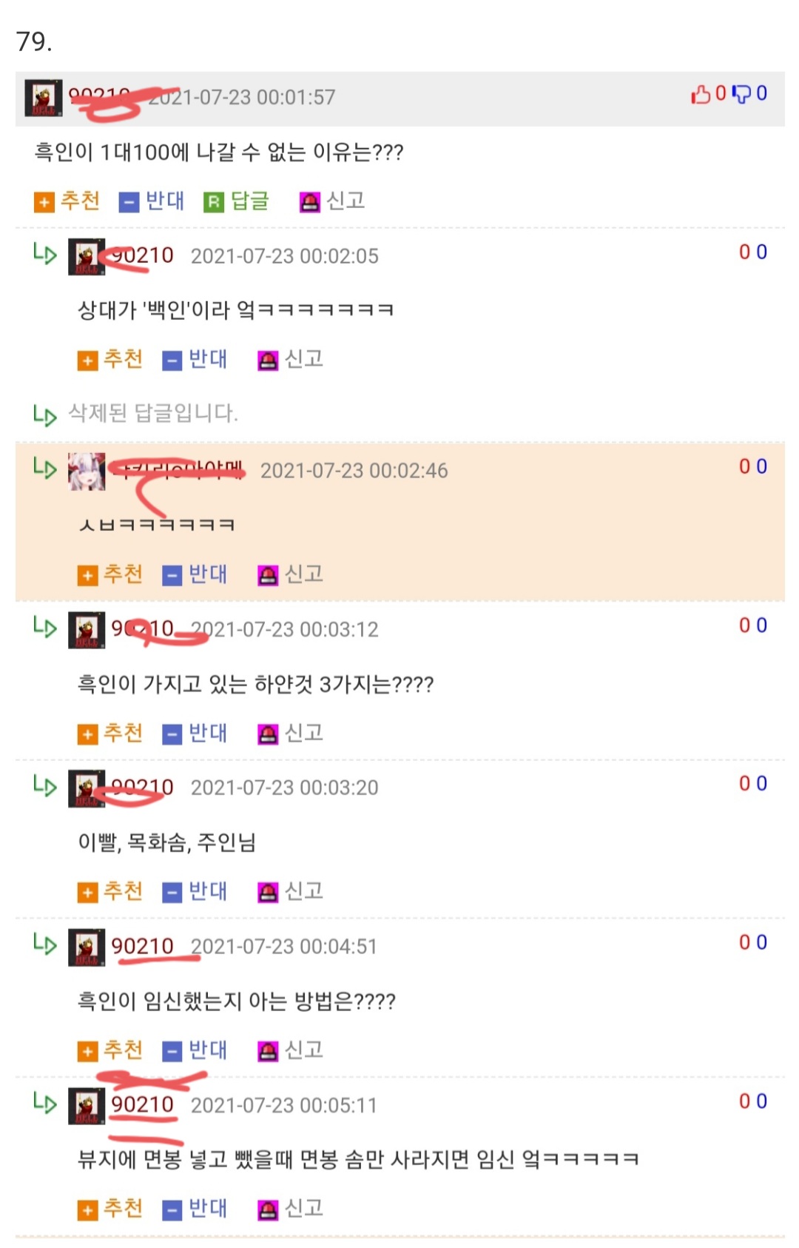Open username 90210 on 00:05:11 reply

(142, 1104)
